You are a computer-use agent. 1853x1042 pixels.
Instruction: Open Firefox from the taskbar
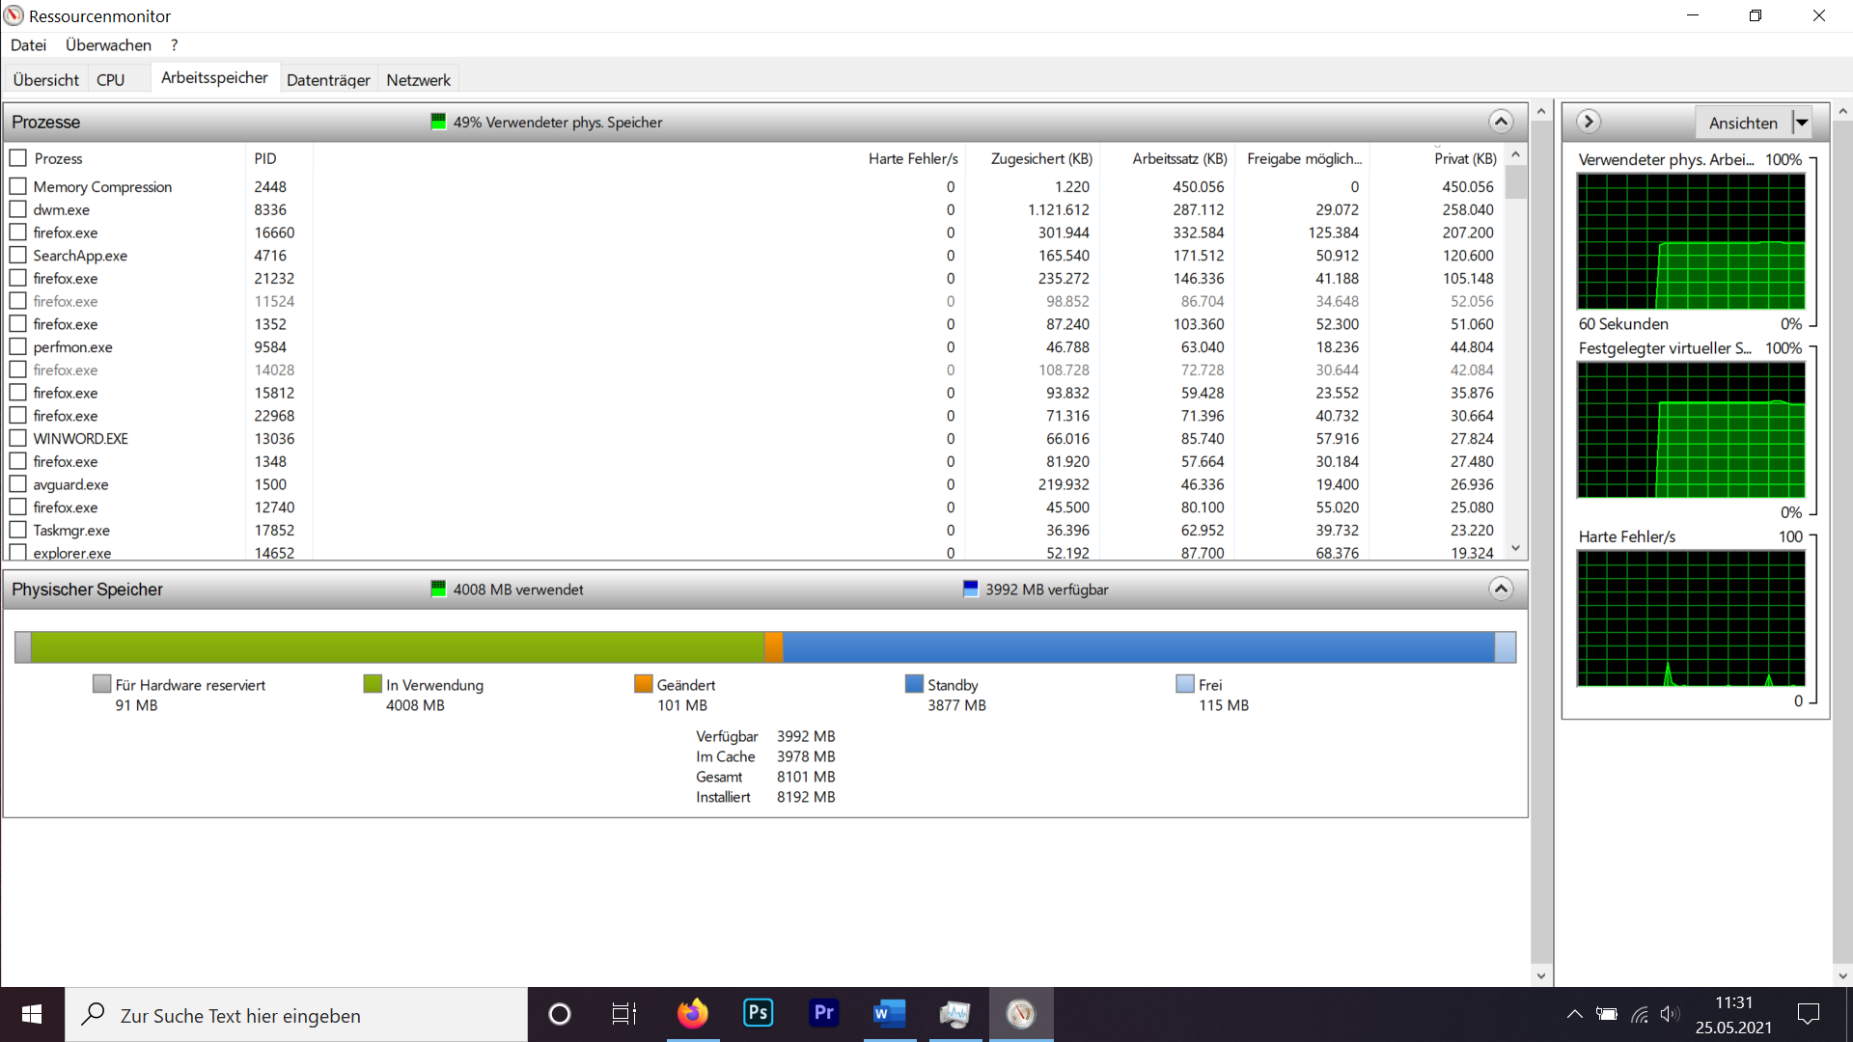pos(692,1014)
